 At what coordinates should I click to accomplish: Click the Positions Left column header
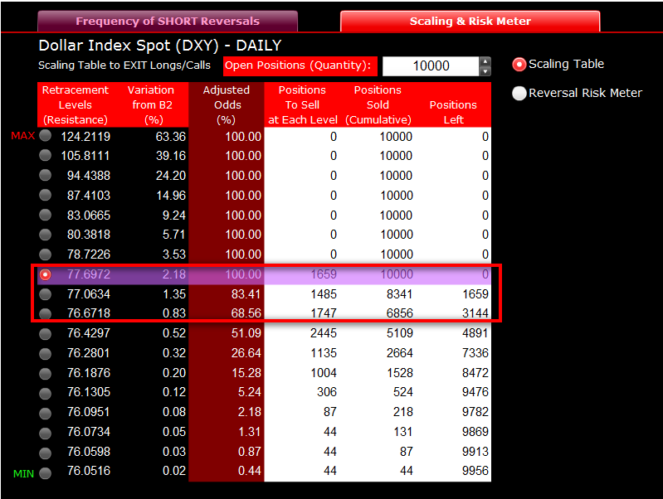tap(453, 112)
